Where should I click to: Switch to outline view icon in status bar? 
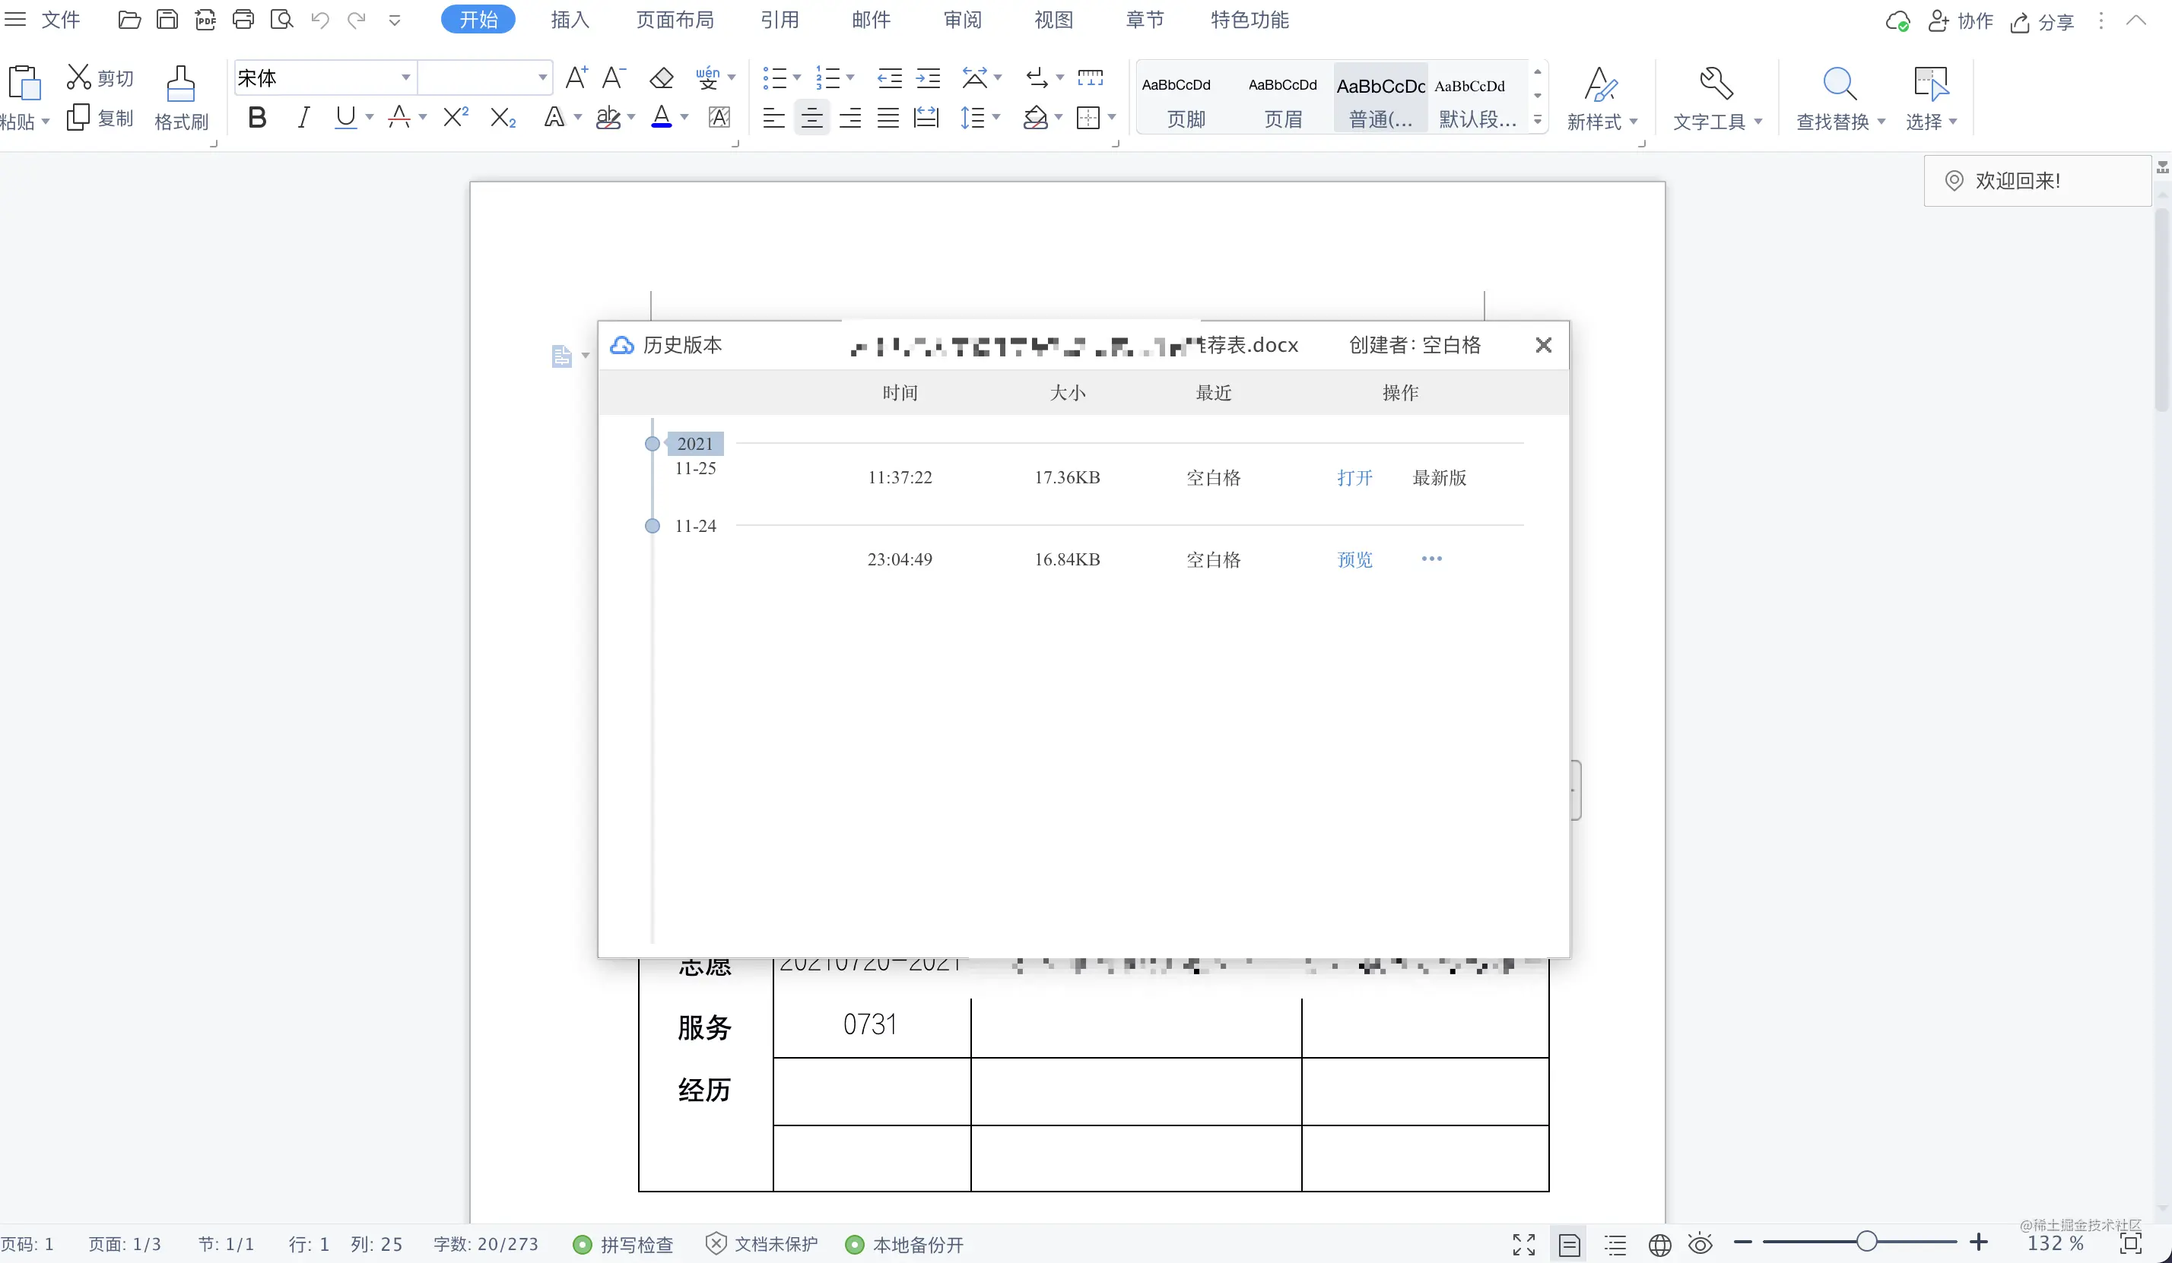pyautogui.click(x=1615, y=1243)
